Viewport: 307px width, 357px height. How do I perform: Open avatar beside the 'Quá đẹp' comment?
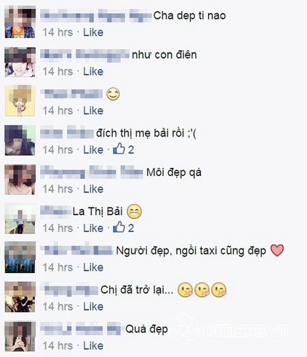tap(20, 337)
